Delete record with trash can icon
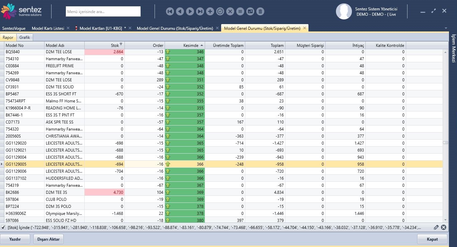Image resolution: width=457 pixels, height=247 pixels. (x=260, y=11)
